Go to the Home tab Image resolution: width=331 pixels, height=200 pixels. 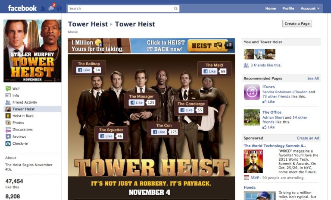[271, 9]
